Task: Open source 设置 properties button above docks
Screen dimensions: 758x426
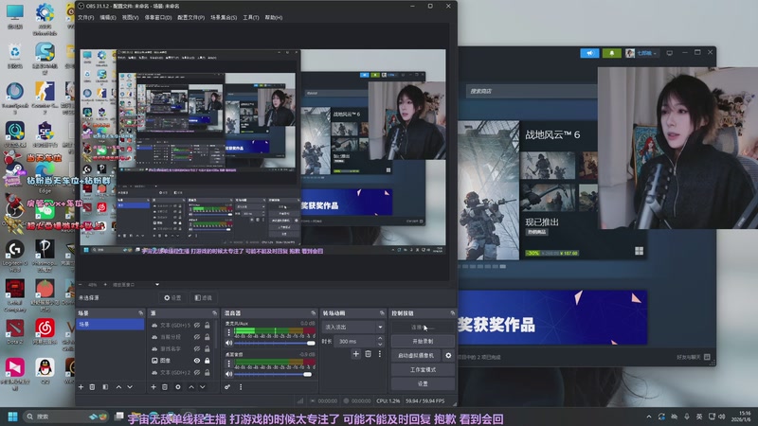Action: click(172, 298)
